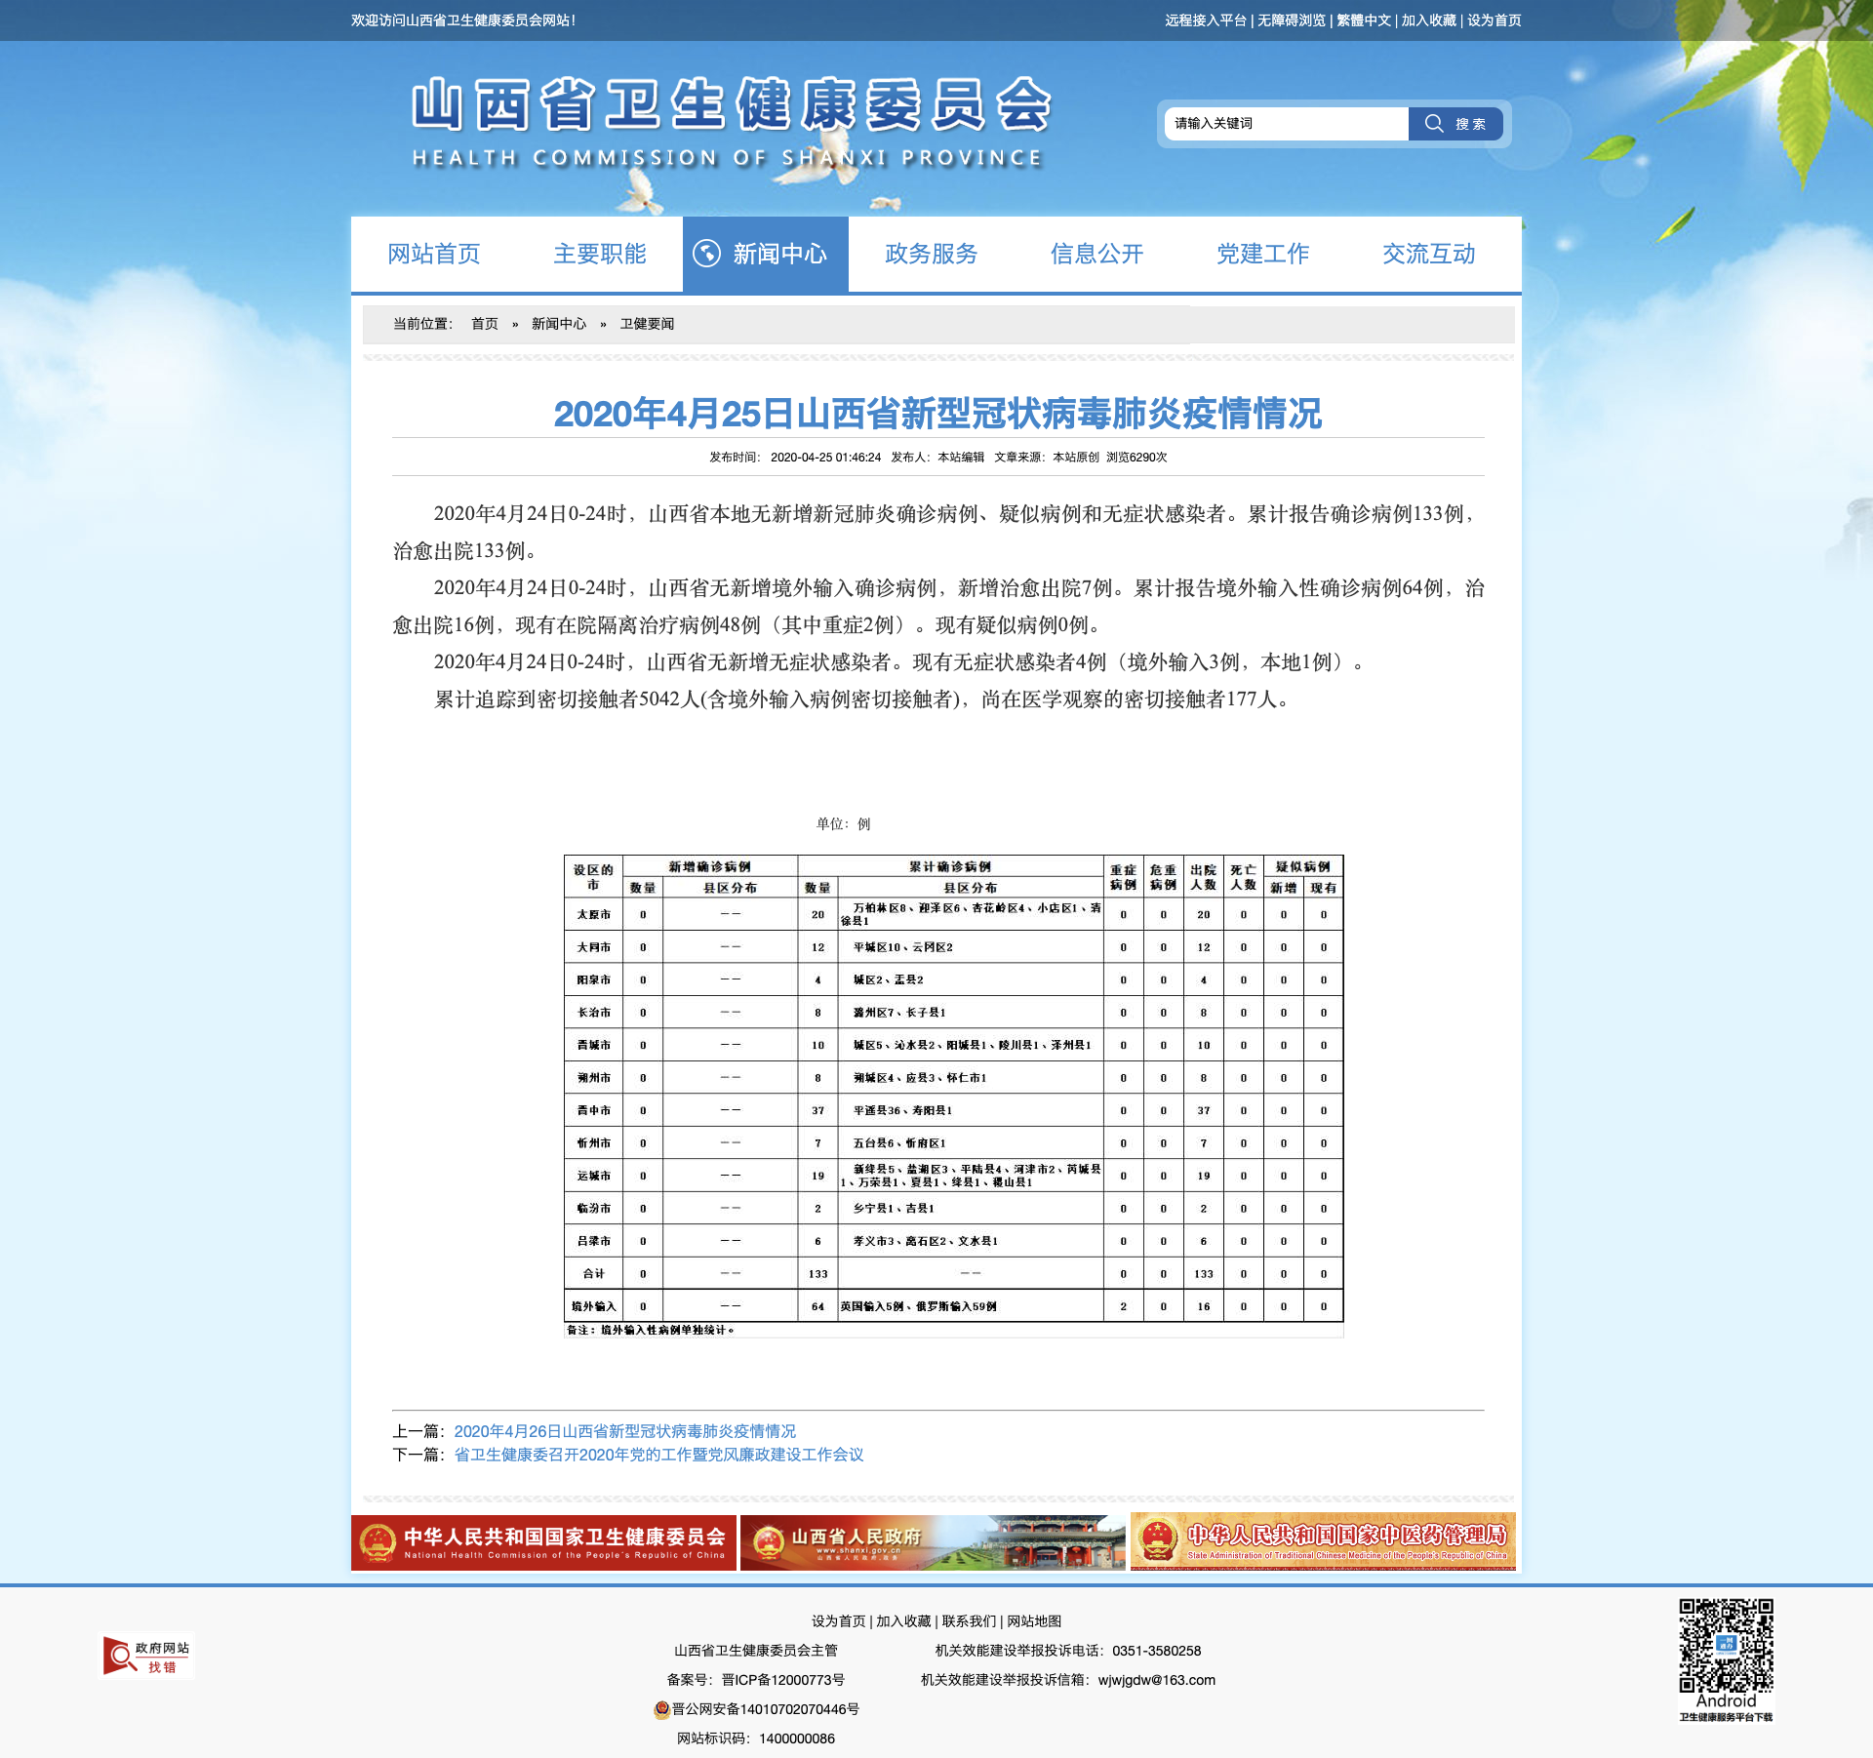The width and height of the screenshot is (1873, 1758).
Task: Click the epidemic statistics table image
Action: point(954,1096)
